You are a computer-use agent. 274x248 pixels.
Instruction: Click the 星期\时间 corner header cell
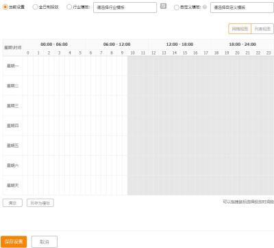tap(13, 47)
